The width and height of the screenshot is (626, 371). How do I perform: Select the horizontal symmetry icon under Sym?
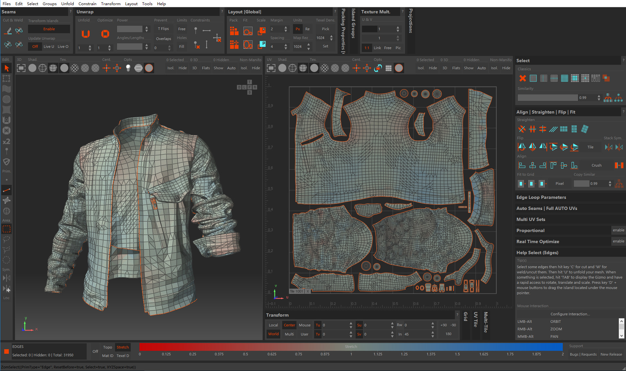coord(6,278)
